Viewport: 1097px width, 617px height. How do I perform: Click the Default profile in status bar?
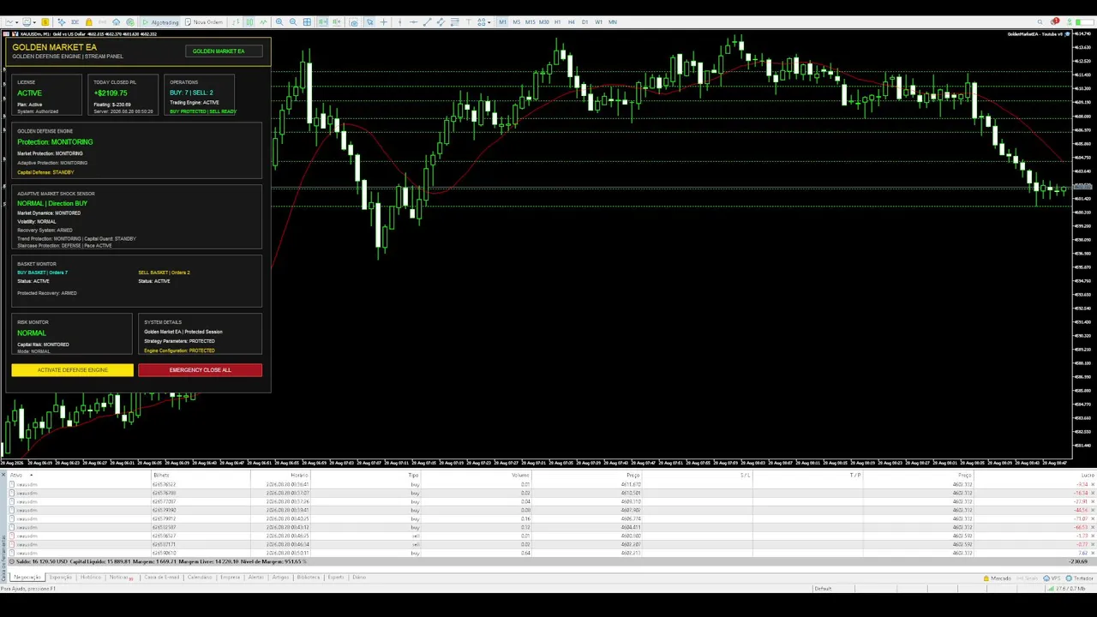point(823,589)
